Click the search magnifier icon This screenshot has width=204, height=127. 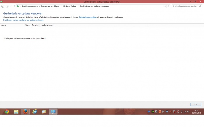(x=200, y=6)
